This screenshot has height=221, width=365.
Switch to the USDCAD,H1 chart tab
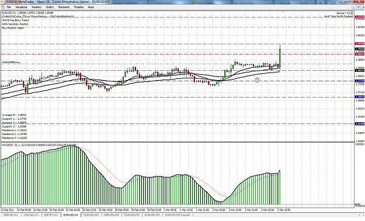pos(31,215)
